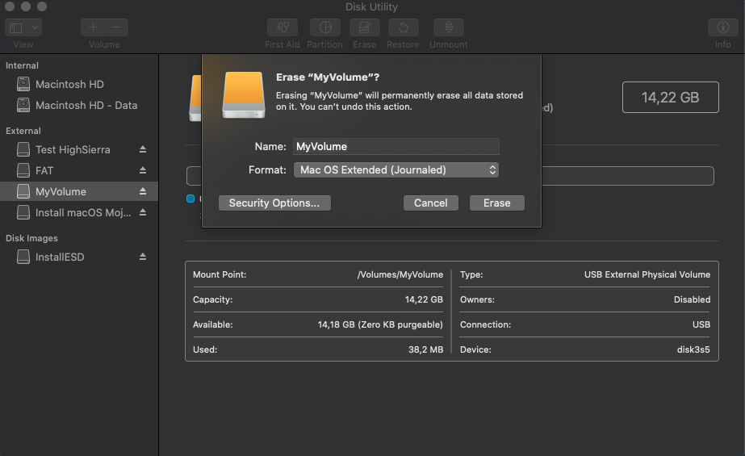745x456 pixels.
Task: Click the Connection USB value
Action: pos(701,324)
